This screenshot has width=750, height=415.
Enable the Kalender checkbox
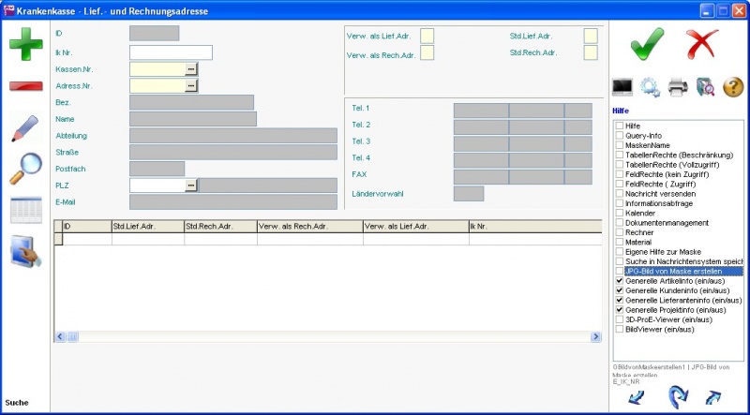pyautogui.click(x=619, y=213)
